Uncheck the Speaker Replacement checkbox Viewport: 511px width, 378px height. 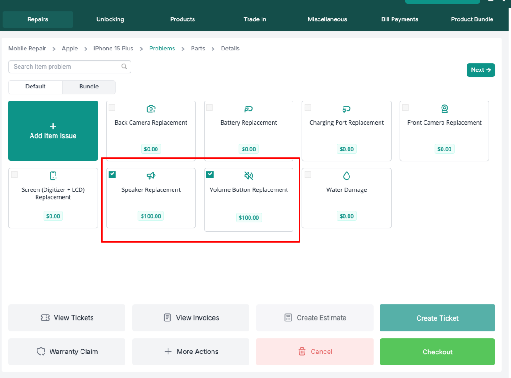(112, 175)
